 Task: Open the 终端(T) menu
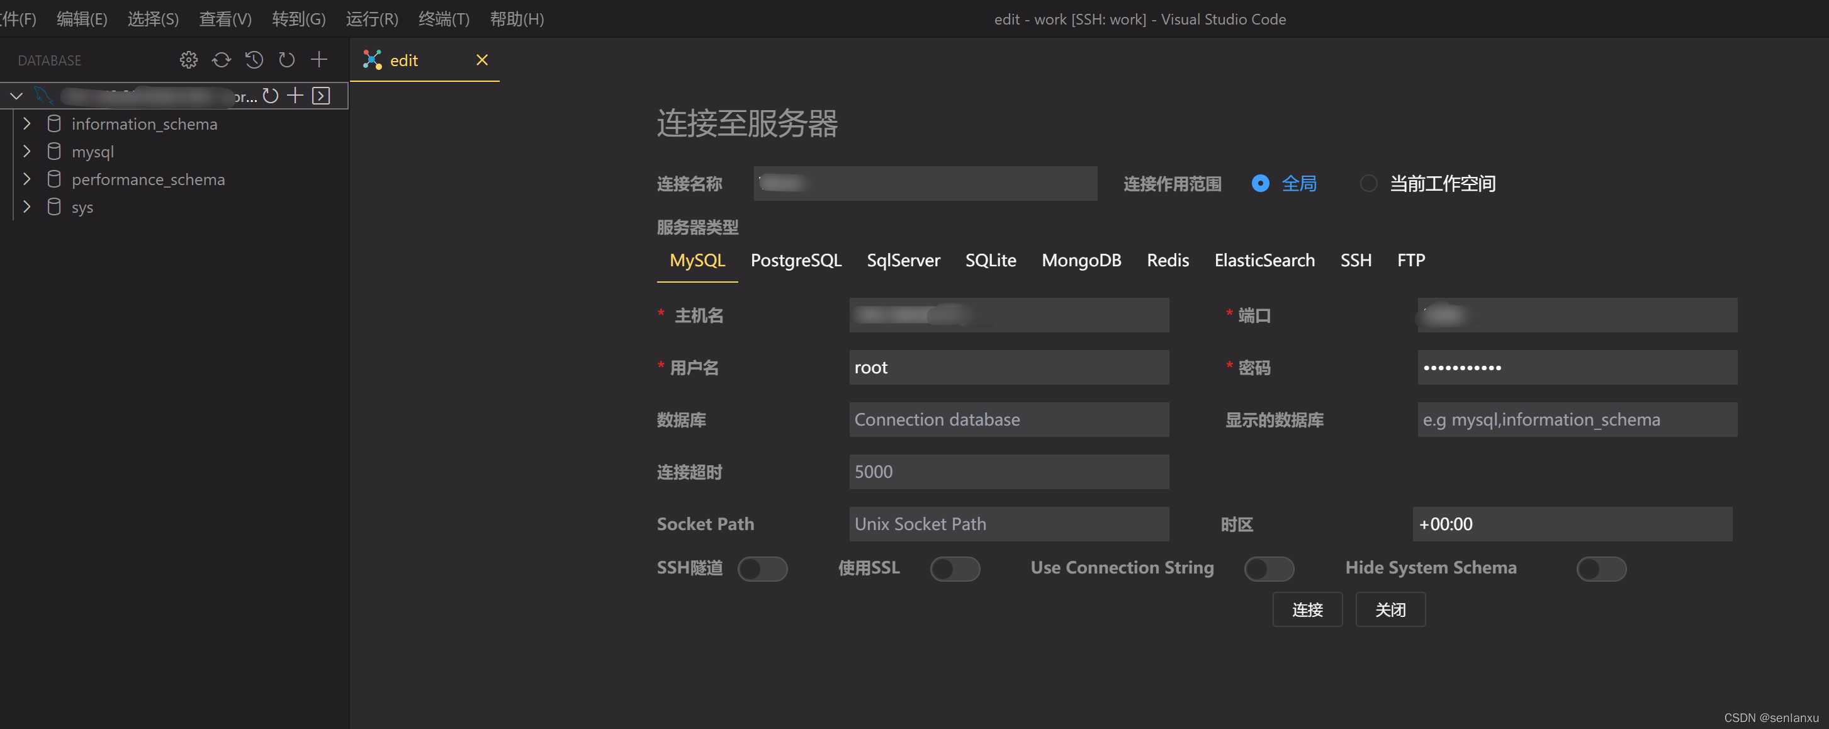point(444,19)
